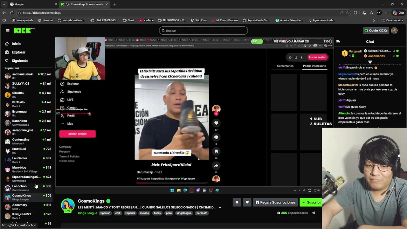The image size is (407, 229).
Task: Open the favorites list icon
Action: 371,13
